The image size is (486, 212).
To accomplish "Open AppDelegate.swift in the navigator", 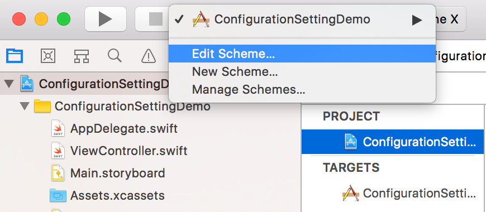I will (x=123, y=128).
